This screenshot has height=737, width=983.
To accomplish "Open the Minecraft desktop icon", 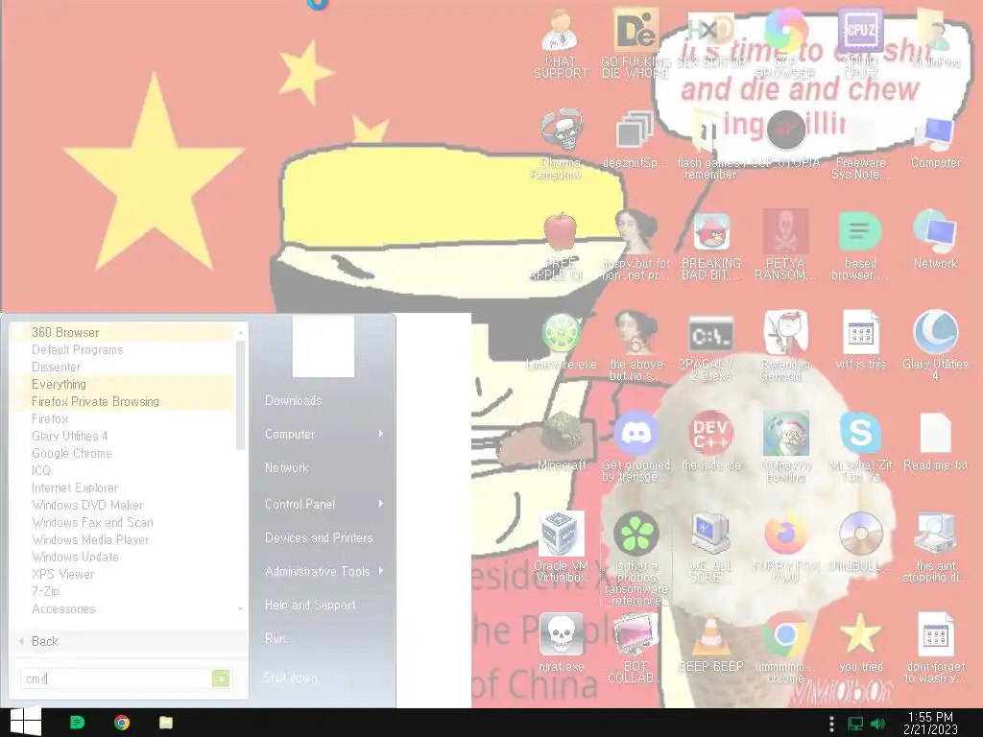I will (561, 441).
